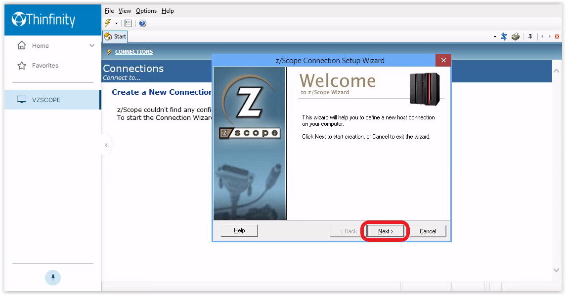Open the View menu
This screenshot has width=566, height=295.
pos(125,11)
